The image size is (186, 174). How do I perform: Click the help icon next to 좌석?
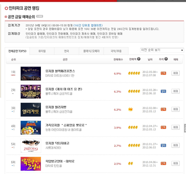point(166,59)
